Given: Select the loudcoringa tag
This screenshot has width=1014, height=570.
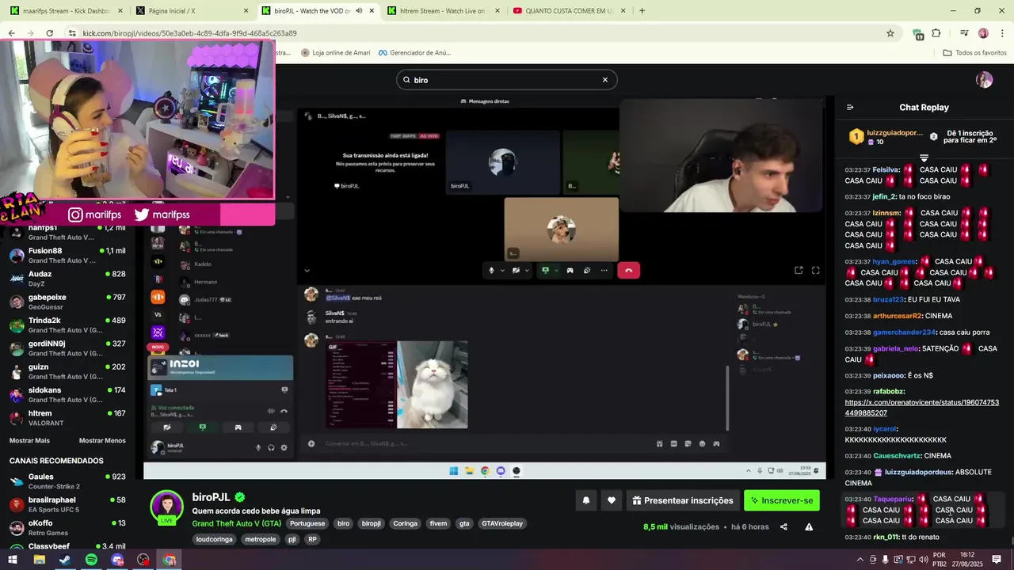Looking at the screenshot, I should pos(214,540).
